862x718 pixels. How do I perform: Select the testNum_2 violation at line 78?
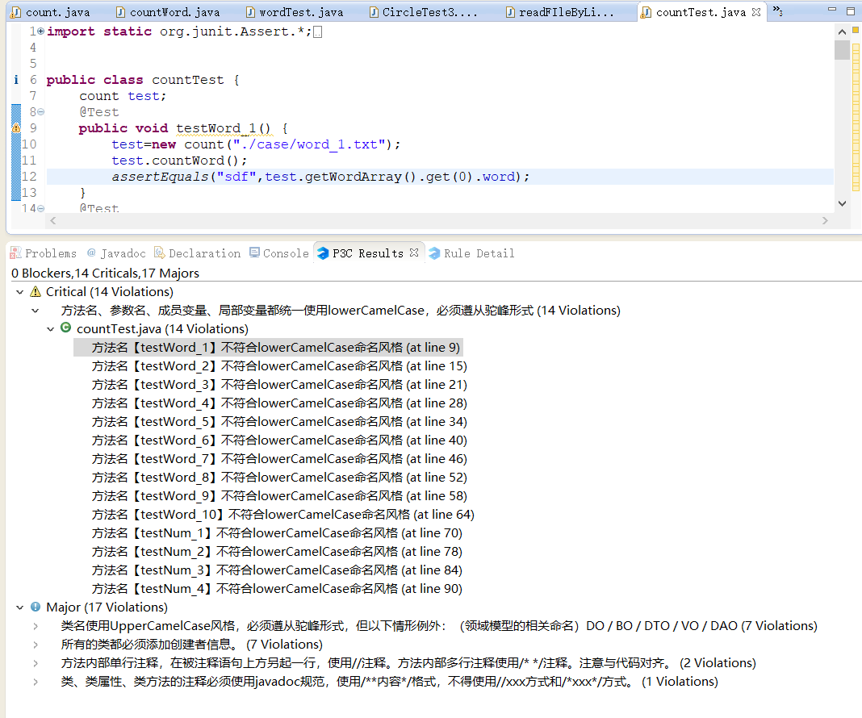tap(276, 552)
